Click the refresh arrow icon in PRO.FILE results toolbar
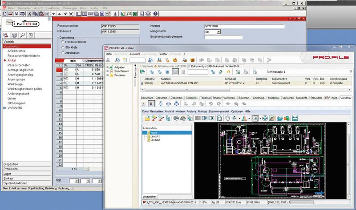The width and height of the screenshot is (356, 210). tap(229, 72)
